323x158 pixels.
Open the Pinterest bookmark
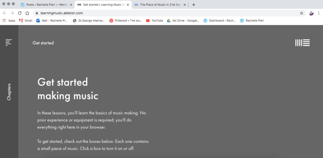(x=125, y=20)
